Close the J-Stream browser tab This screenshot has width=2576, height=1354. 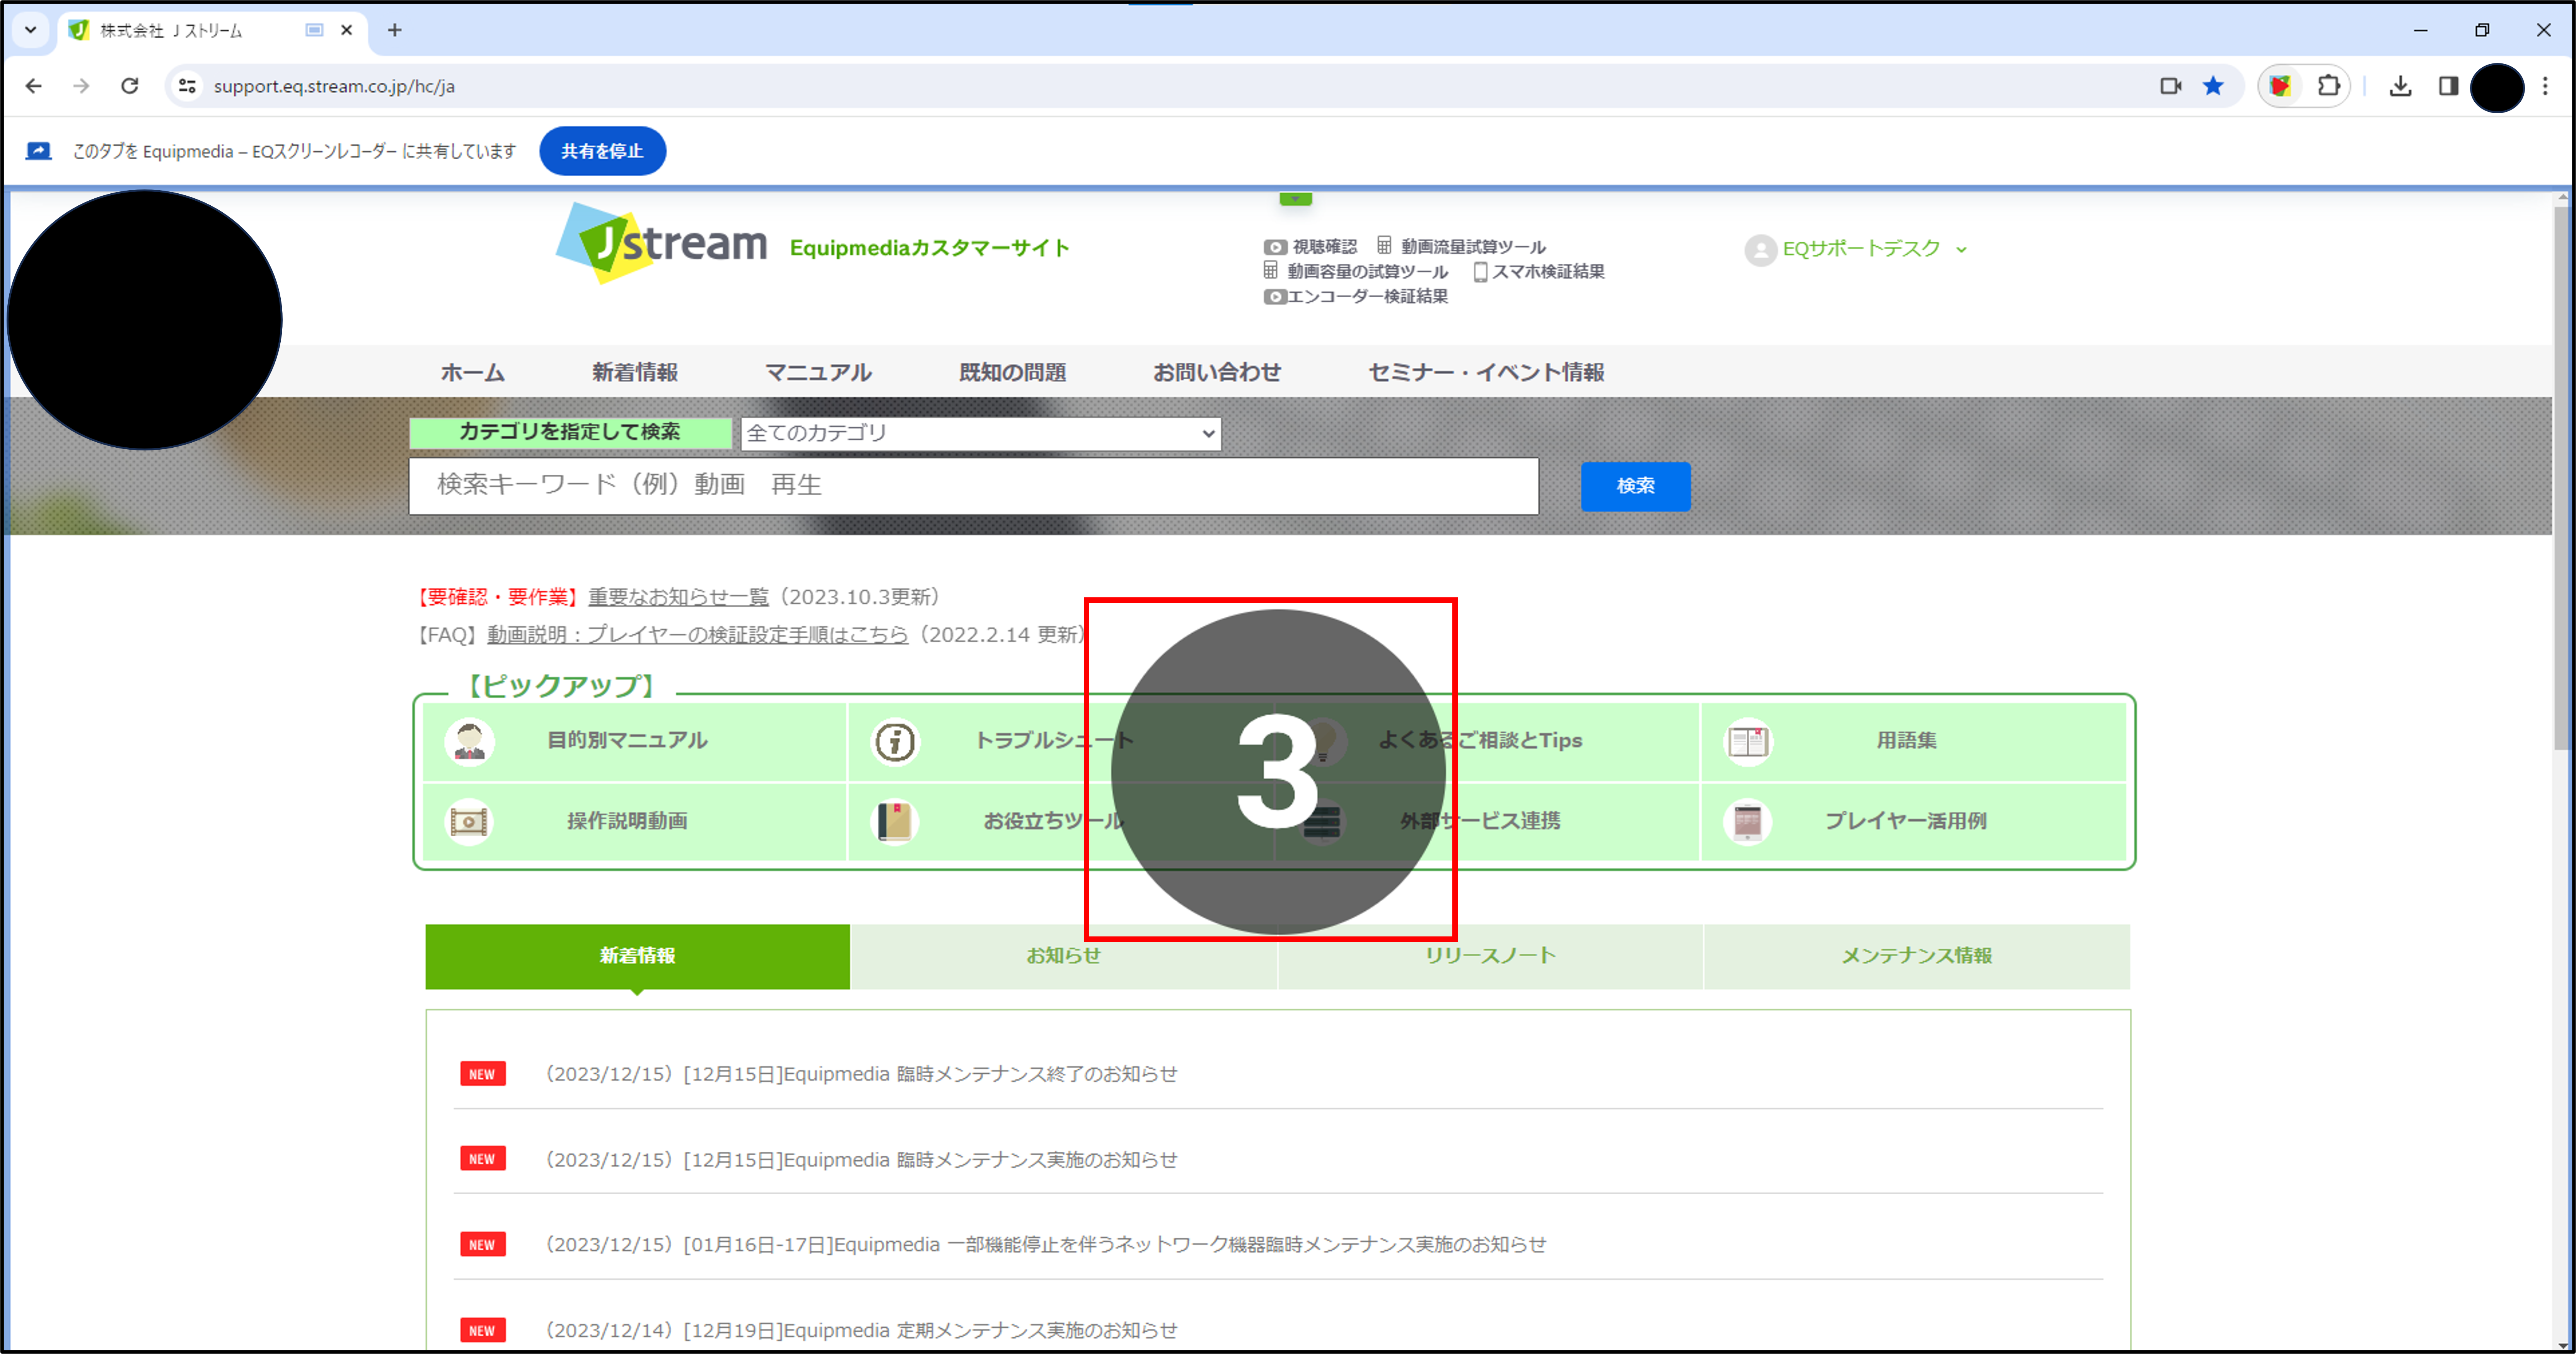tap(346, 30)
